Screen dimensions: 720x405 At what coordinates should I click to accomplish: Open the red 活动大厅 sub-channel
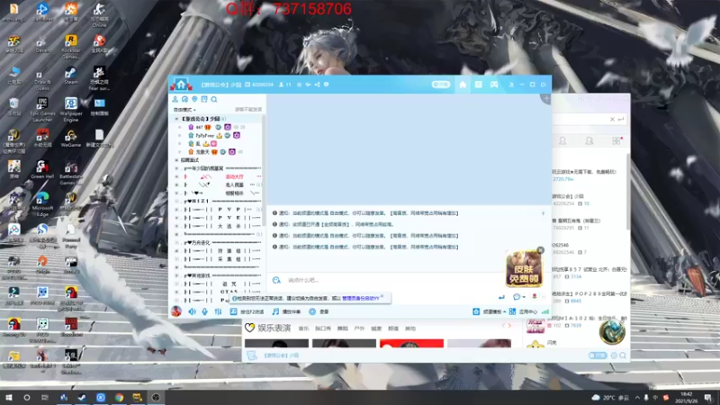pos(235,176)
